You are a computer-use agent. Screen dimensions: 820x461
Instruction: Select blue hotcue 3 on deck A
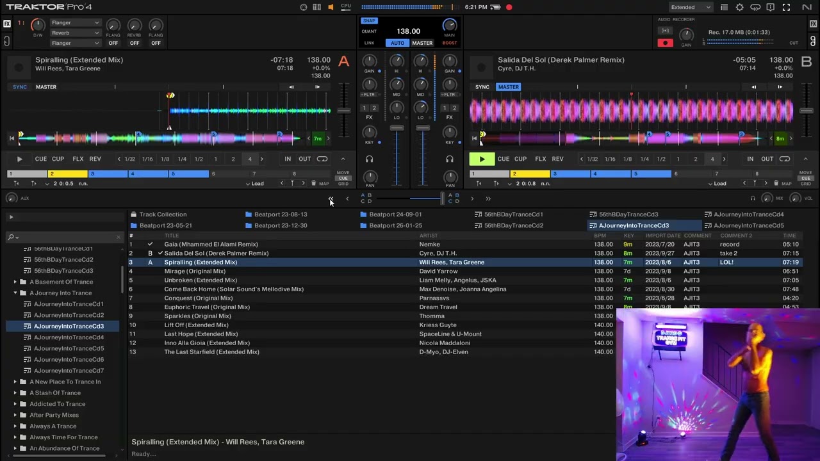point(110,174)
